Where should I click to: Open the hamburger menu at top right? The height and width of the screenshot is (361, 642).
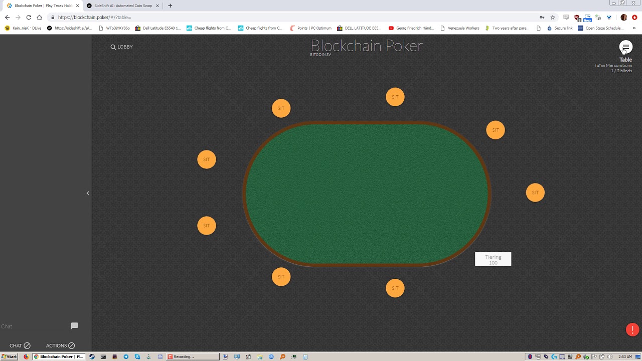pos(625,47)
